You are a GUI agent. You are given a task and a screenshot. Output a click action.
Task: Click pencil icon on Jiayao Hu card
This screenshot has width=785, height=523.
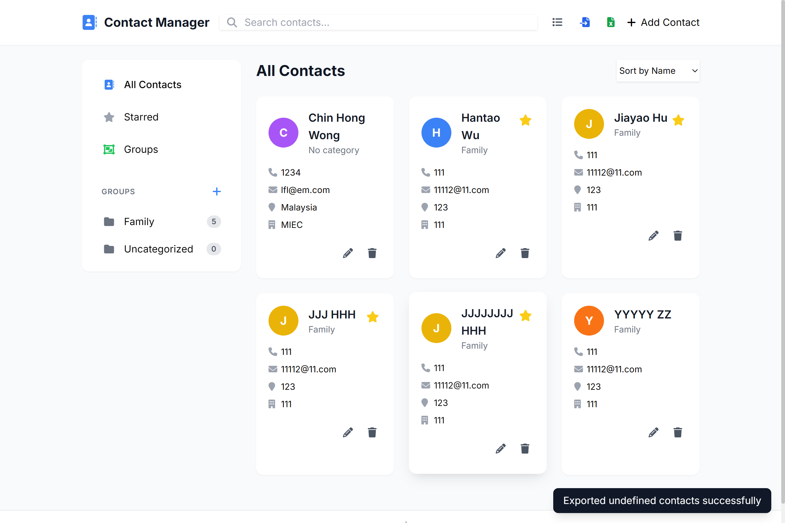coord(653,236)
